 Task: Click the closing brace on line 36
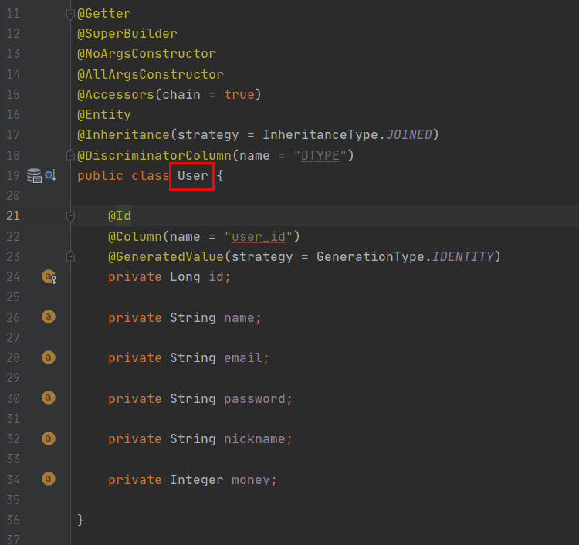(81, 520)
